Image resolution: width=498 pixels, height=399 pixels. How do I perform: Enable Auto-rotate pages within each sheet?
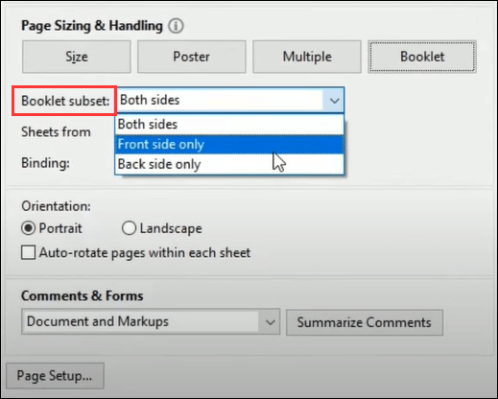[28, 252]
